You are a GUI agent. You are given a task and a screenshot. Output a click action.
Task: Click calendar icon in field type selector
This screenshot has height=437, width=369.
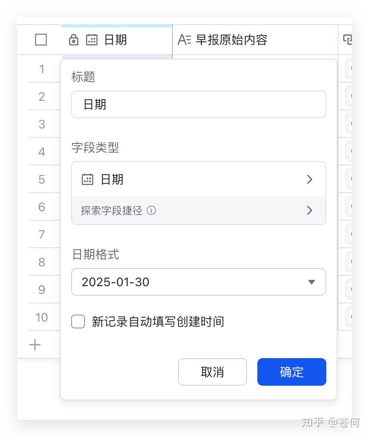[x=87, y=179]
